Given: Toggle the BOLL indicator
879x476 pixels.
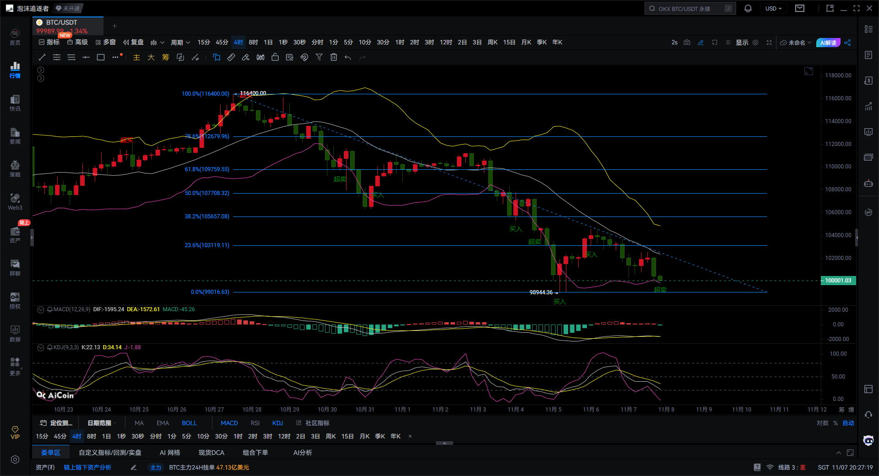Looking at the screenshot, I should [x=189, y=423].
